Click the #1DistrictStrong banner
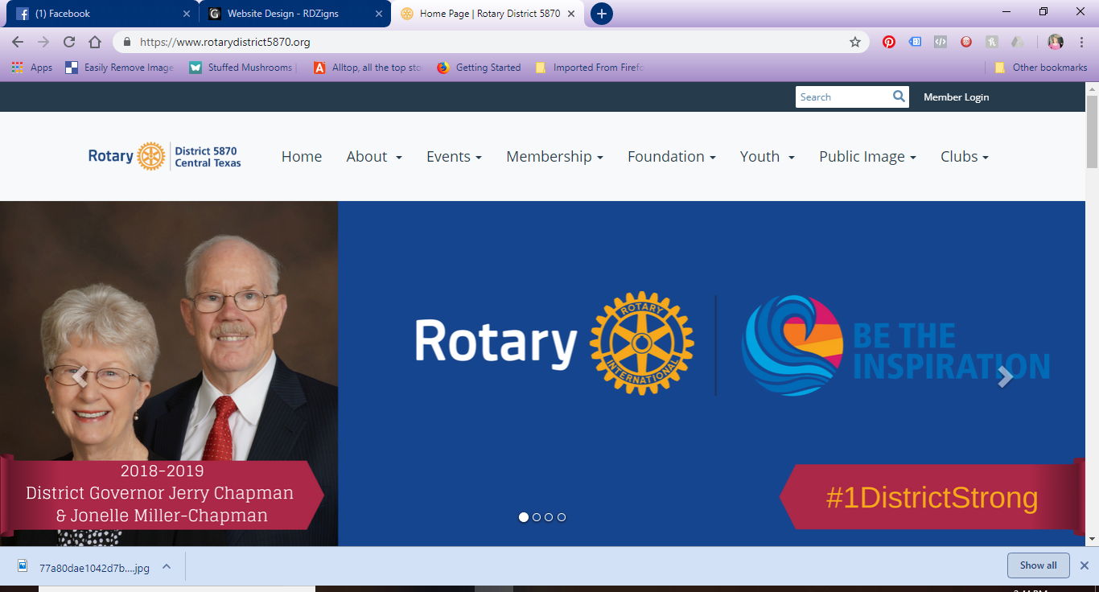Screen dimensions: 1099x592 [x=932, y=497]
